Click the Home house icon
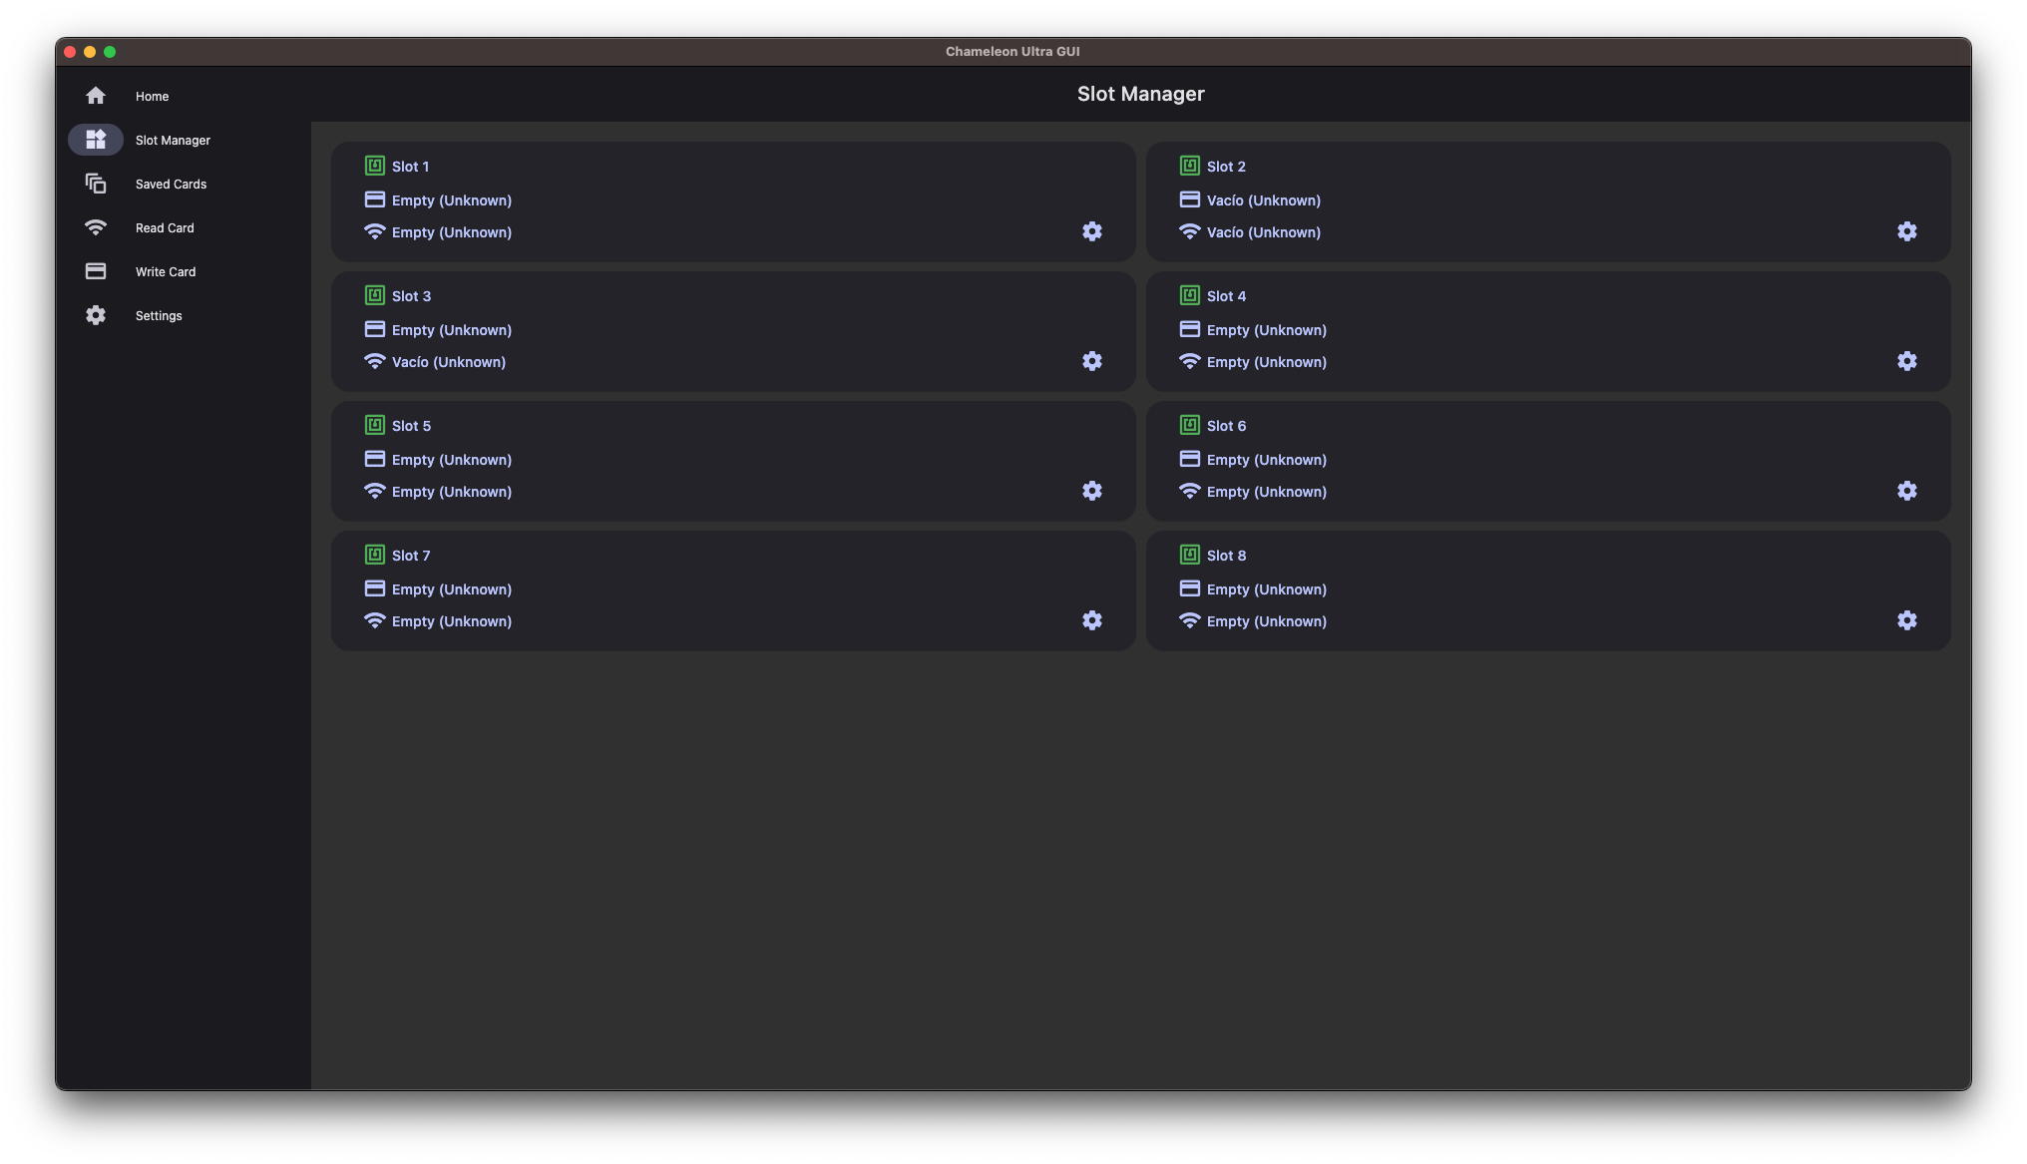Viewport: 2027px width, 1164px height. coord(95,95)
